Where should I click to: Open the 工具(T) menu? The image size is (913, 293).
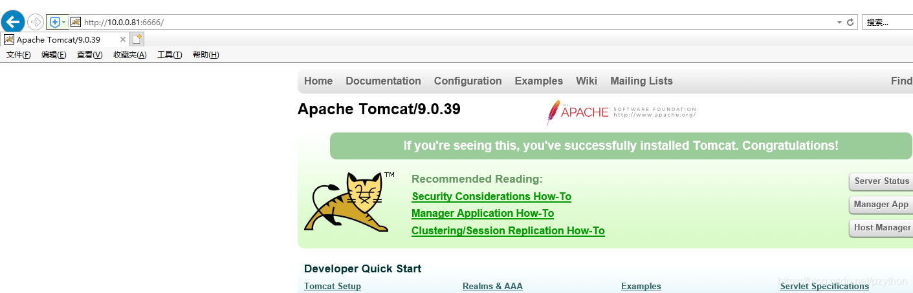[170, 55]
